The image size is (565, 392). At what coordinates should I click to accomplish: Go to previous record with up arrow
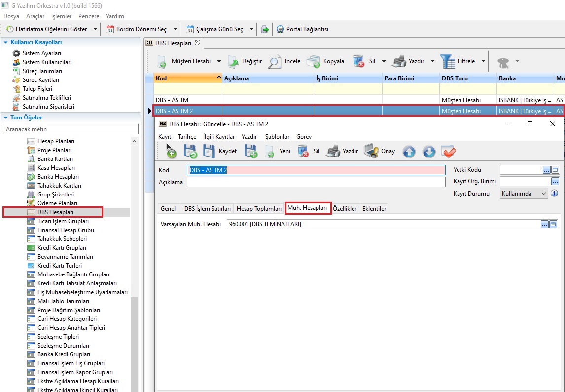(409, 152)
